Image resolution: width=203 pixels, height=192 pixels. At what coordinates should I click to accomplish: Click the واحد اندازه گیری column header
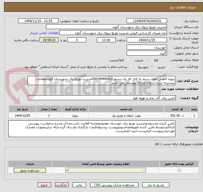pyautogui.click(x=75, y=109)
